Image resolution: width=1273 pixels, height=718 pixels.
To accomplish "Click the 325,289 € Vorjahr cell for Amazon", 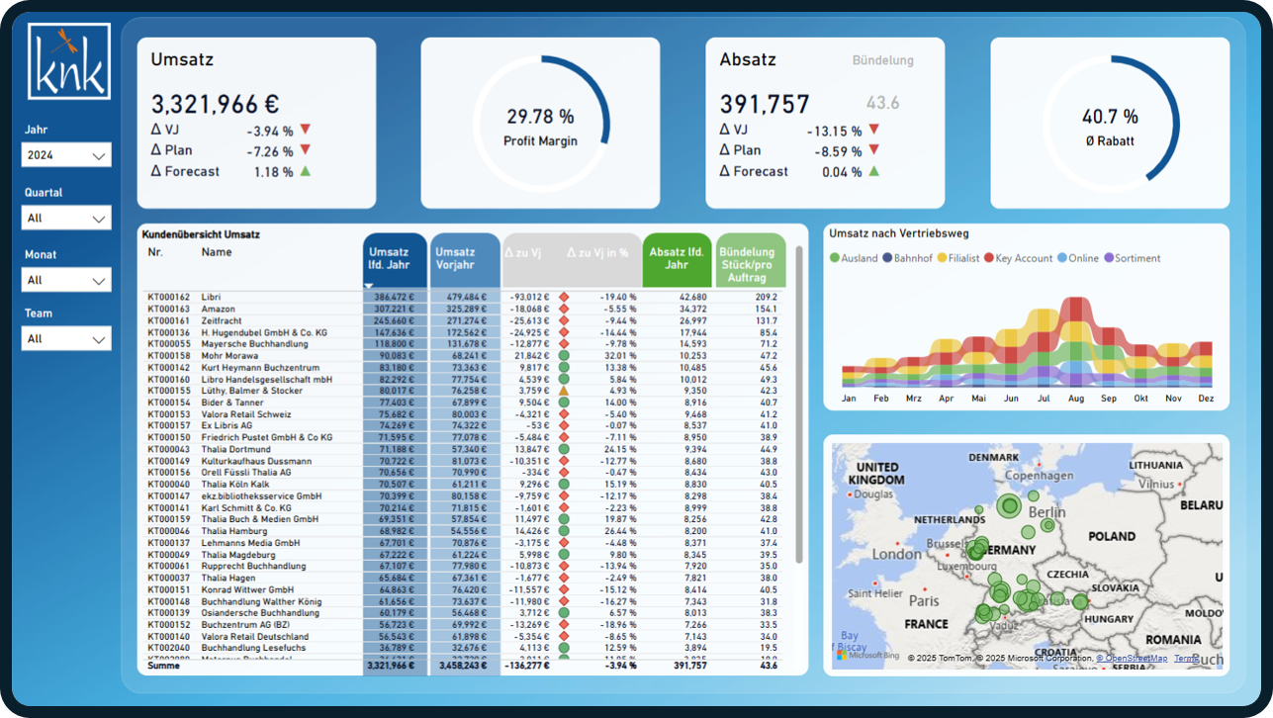I will point(467,309).
